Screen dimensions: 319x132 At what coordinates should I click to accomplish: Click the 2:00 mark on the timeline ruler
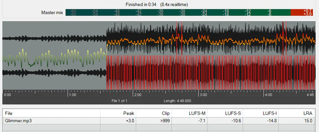(138, 95)
